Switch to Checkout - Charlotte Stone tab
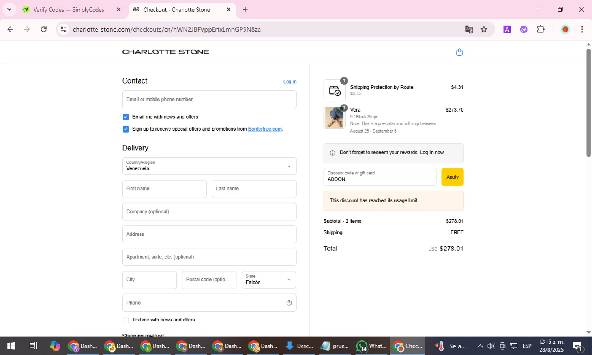The height and width of the screenshot is (355, 592). (x=182, y=9)
